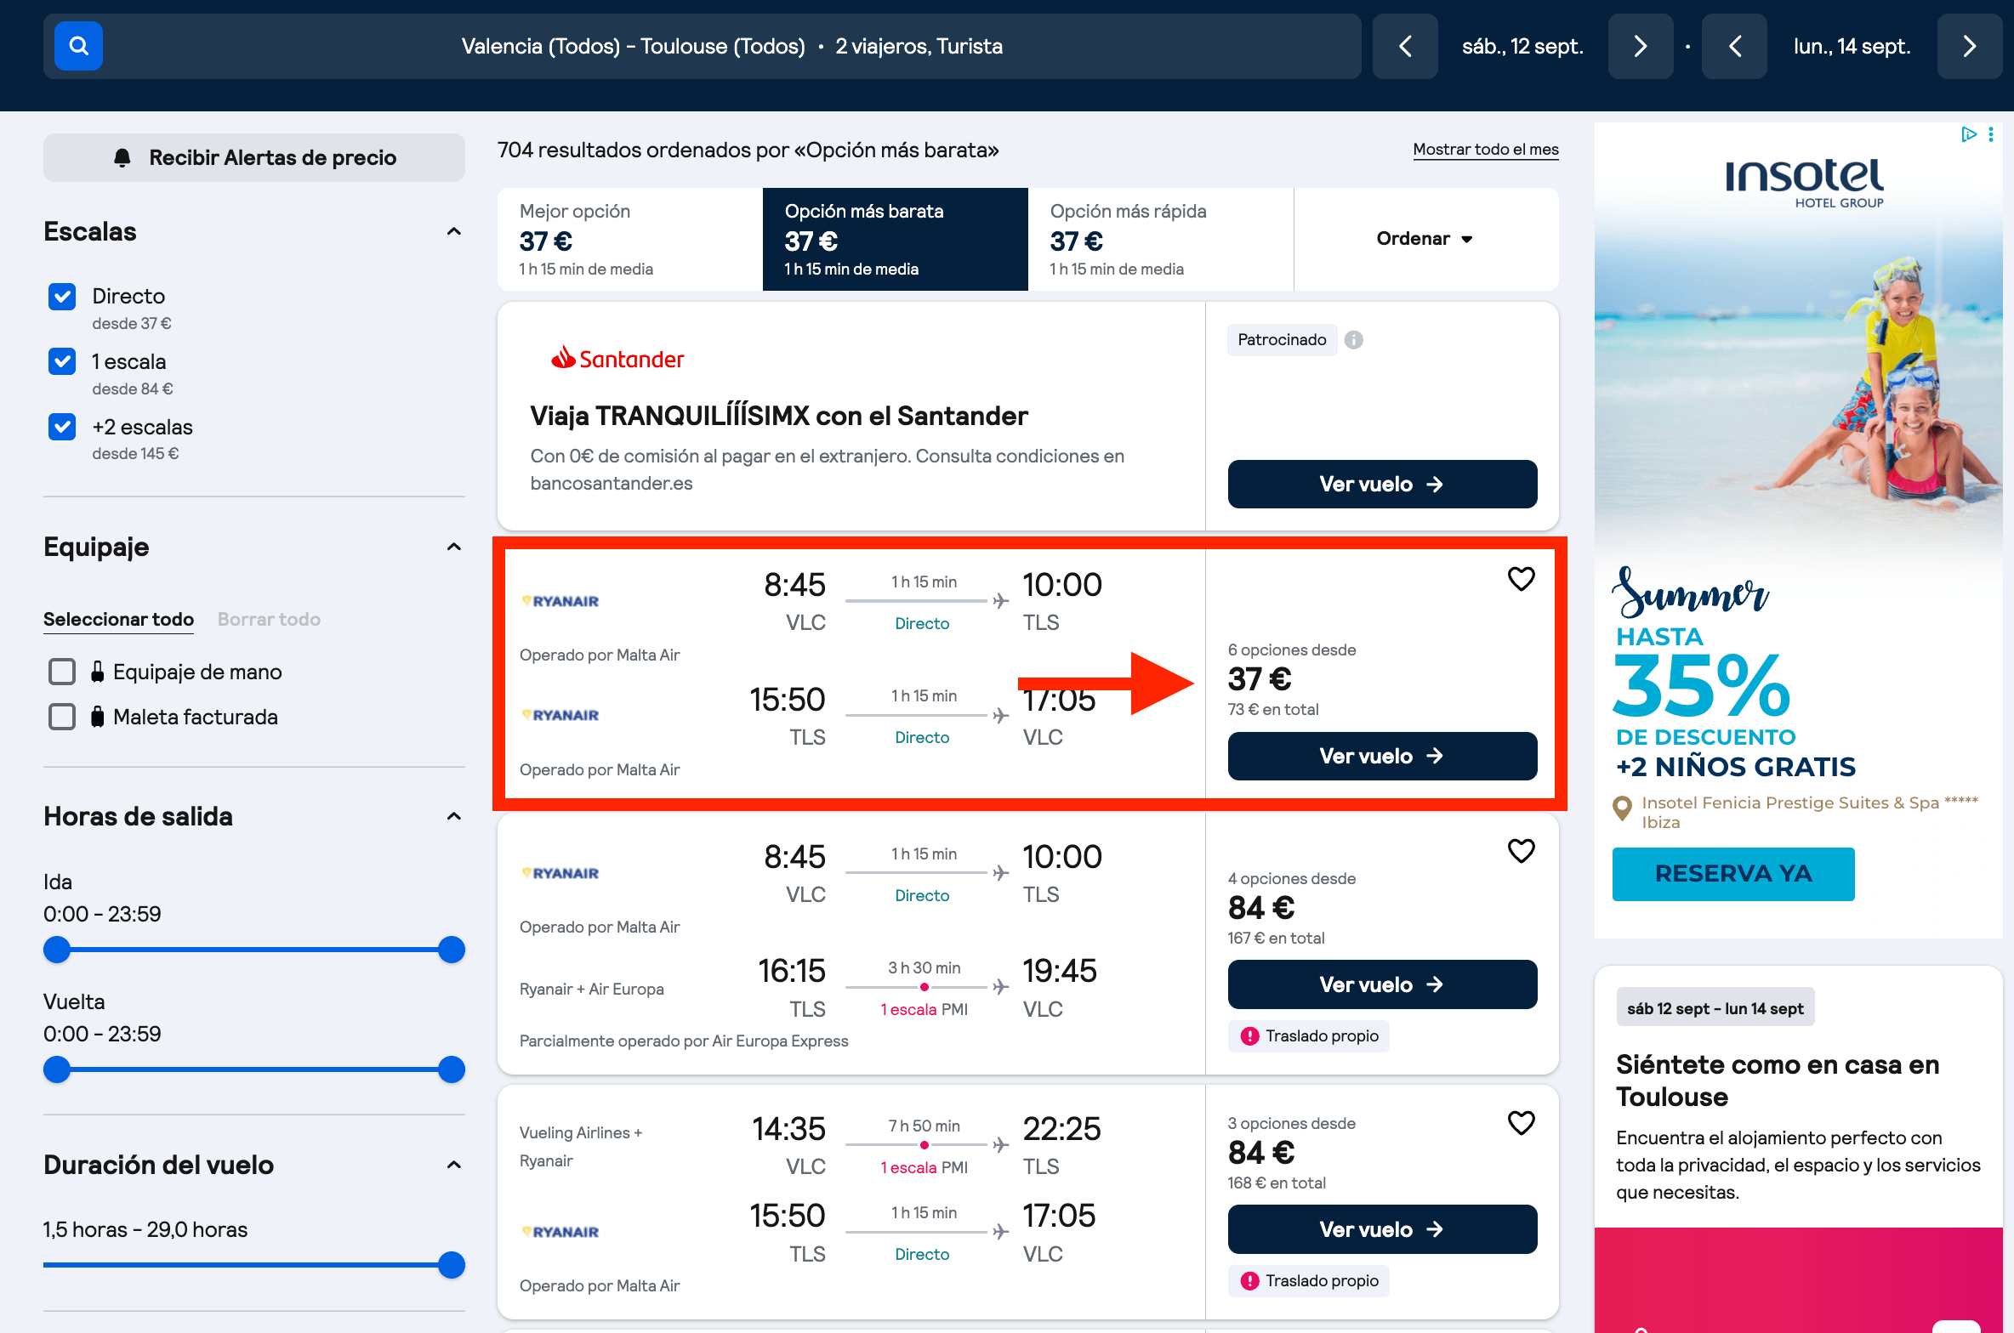The height and width of the screenshot is (1333, 2014).
Task: Go to previous departure date arrow
Action: (x=1405, y=46)
